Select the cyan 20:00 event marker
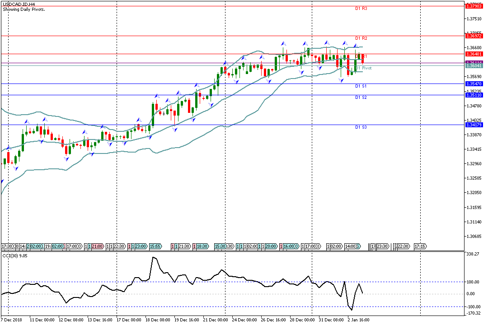The width and height of the screenshot is (488, 325). (x=271, y=246)
